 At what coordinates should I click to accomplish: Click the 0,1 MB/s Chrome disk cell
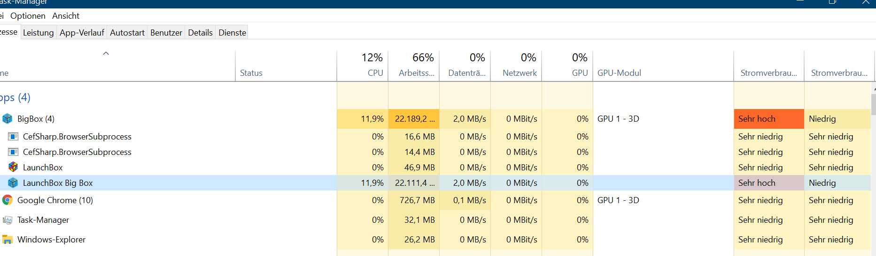tap(465, 200)
